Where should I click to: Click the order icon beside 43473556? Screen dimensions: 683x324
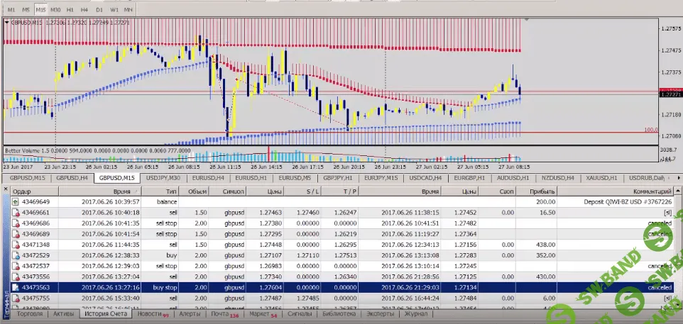18,276
